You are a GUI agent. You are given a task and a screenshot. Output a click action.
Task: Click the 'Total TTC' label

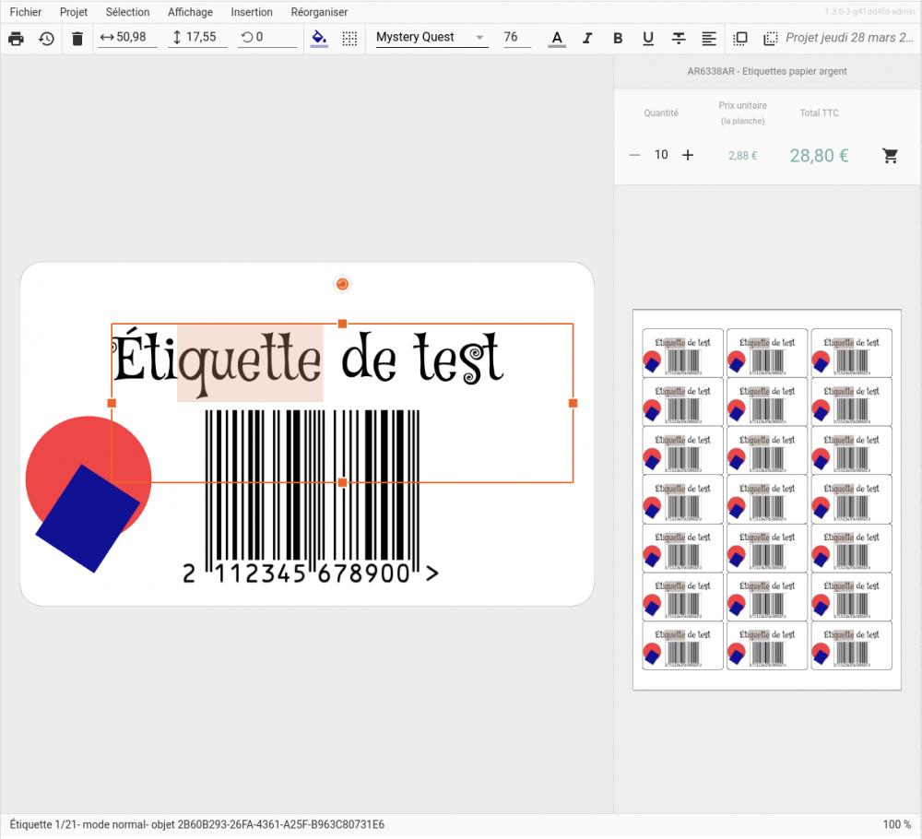819,112
